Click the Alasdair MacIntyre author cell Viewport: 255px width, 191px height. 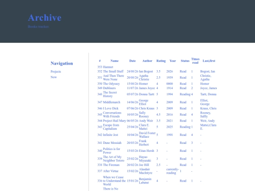pos(145,171)
